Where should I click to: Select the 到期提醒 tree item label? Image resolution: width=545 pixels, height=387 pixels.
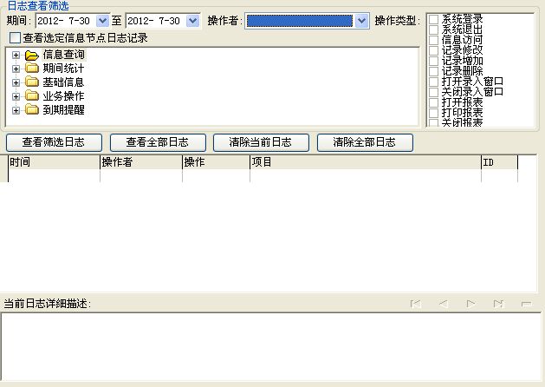(63, 110)
